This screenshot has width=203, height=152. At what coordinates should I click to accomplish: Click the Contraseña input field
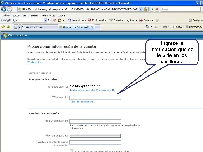click(95, 98)
